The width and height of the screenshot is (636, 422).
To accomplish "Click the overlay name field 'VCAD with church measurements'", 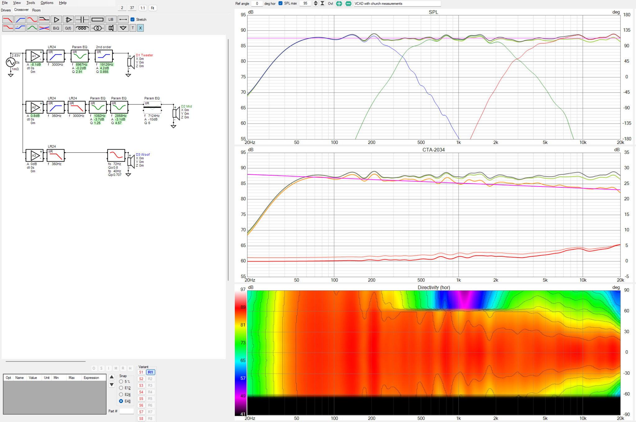I will [397, 3].
